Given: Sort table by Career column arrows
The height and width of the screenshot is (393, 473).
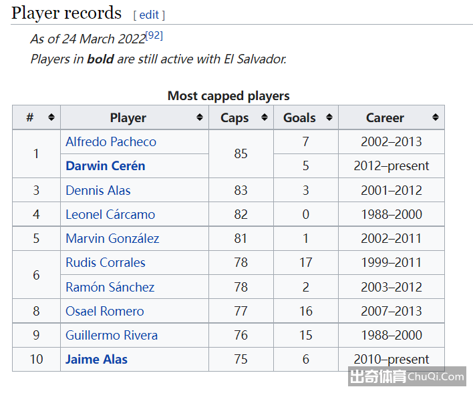Looking at the screenshot, I should click(435, 117).
